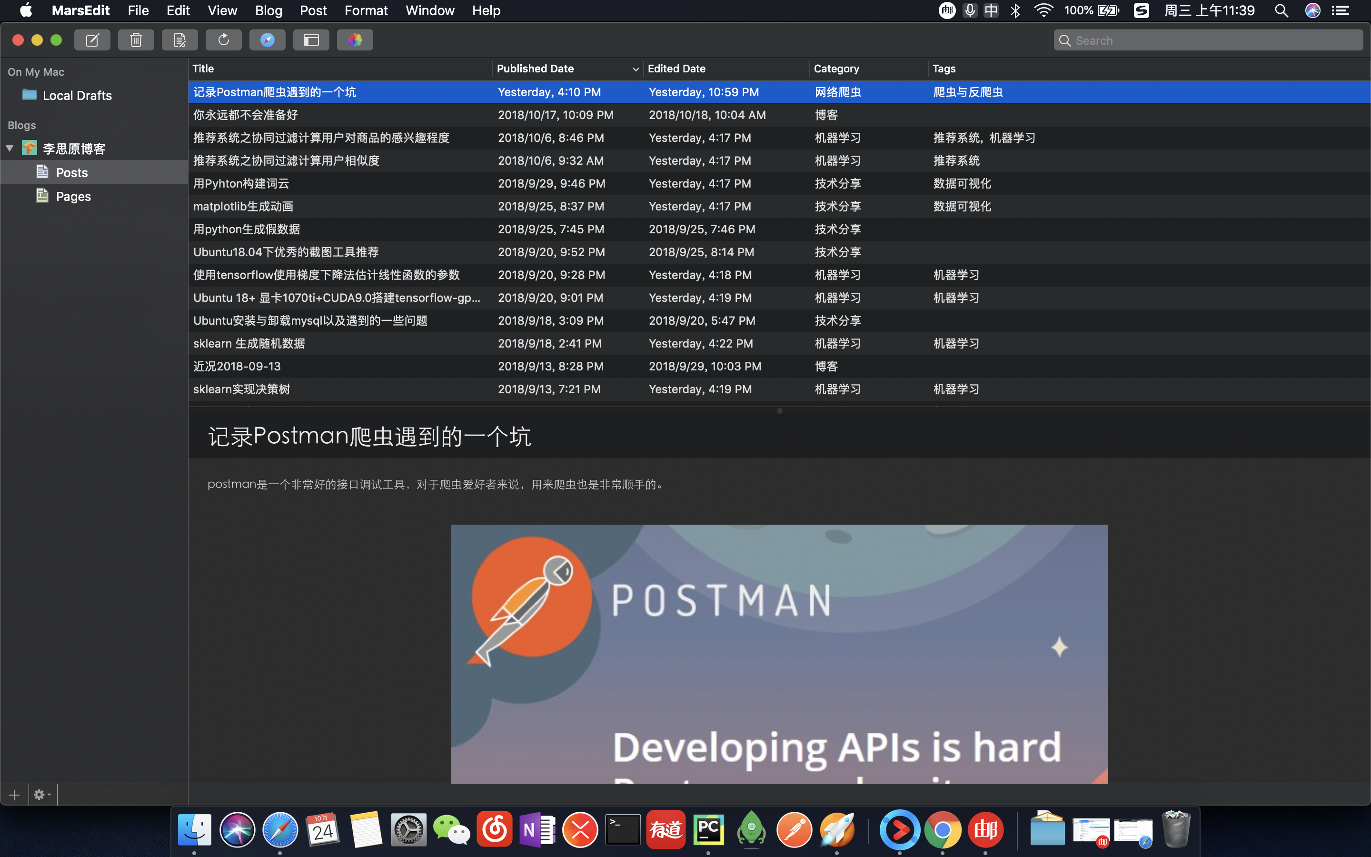
Task: Collapse the 李思原博客 blog tree
Action: tap(10, 149)
